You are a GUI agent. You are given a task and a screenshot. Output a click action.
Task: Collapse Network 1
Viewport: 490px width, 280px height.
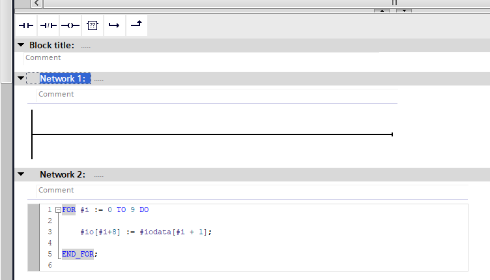coord(21,78)
